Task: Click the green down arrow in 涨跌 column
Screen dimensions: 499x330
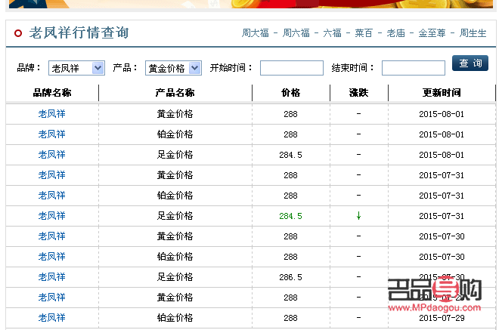Action: pyautogui.click(x=358, y=216)
